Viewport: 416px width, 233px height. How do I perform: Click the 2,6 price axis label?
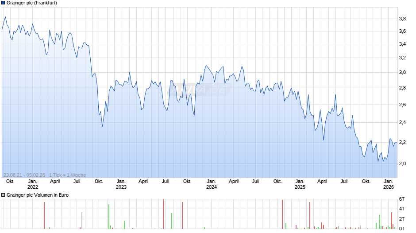click(x=402, y=105)
